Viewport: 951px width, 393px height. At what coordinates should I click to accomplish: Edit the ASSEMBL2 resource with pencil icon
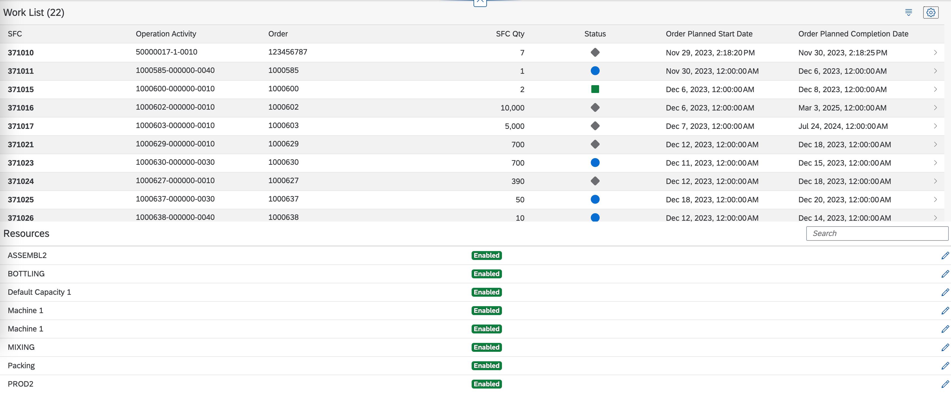[945, 255]
